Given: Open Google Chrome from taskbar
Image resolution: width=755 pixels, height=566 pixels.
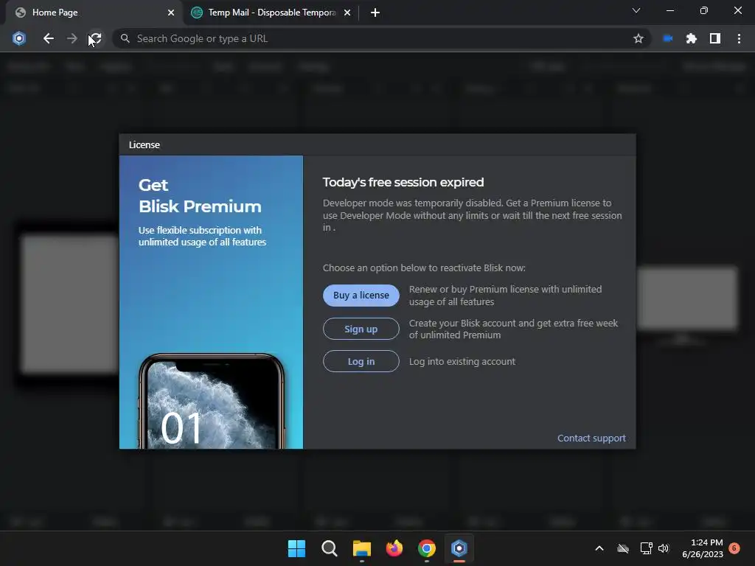Looking at the screenshot, I should (427, 548).
